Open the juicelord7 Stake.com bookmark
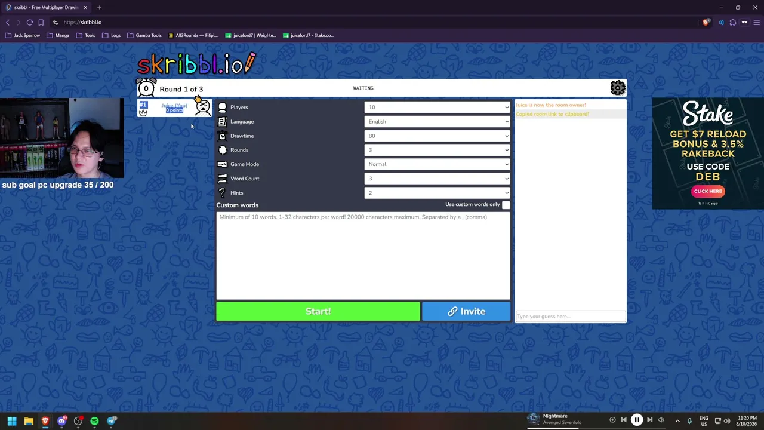The image size is (764, 430). pos(308,36)
